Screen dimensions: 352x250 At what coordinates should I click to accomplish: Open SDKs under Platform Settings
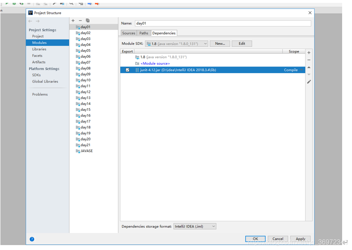point(36,75)
